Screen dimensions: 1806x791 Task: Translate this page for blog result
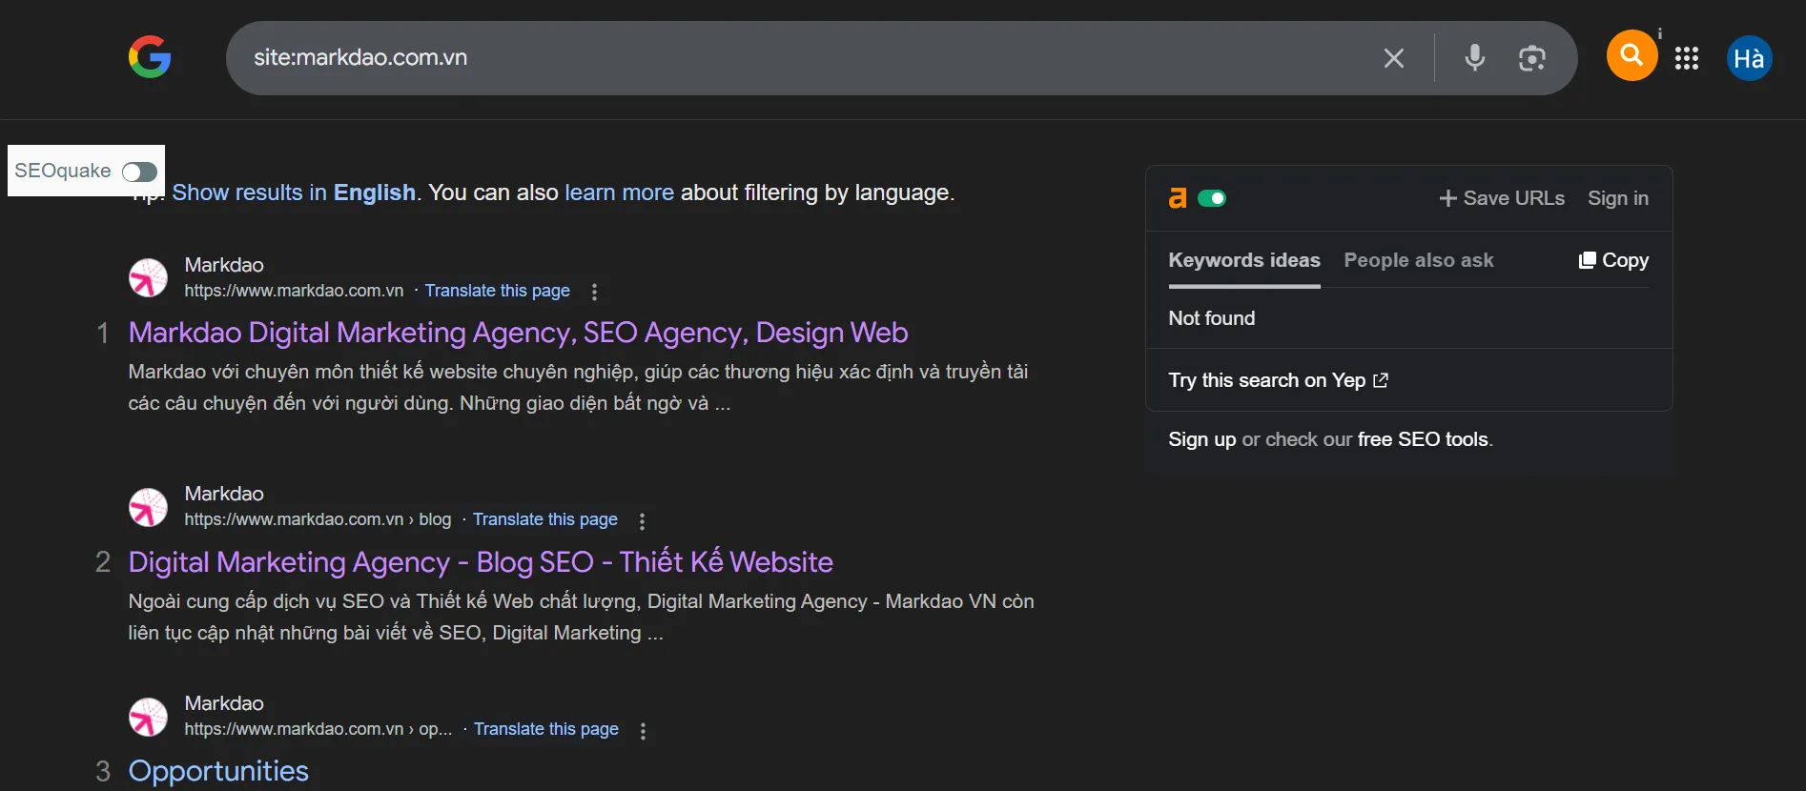tap(544, 519)
